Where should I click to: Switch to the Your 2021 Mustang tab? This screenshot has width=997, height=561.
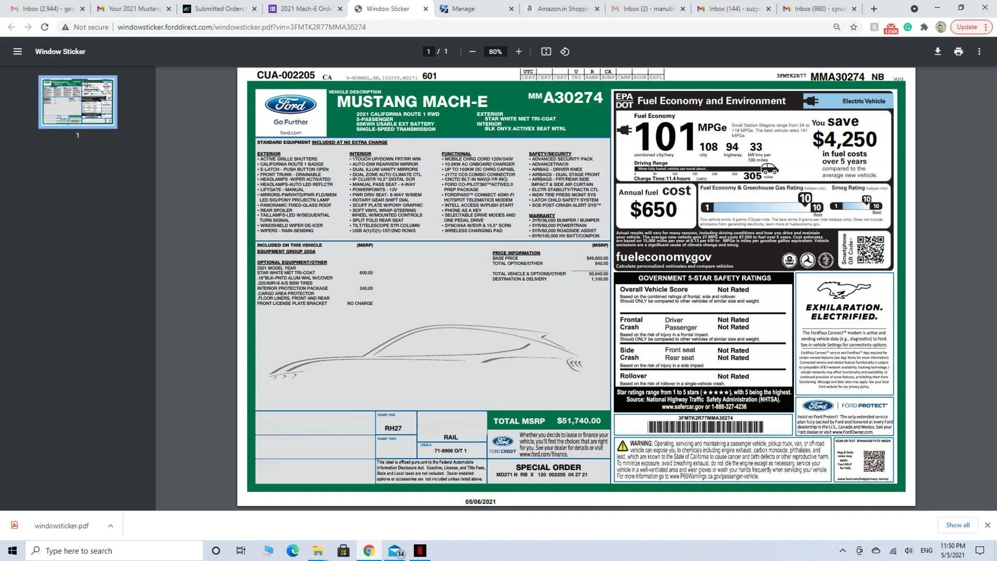(x=134, y=8)
